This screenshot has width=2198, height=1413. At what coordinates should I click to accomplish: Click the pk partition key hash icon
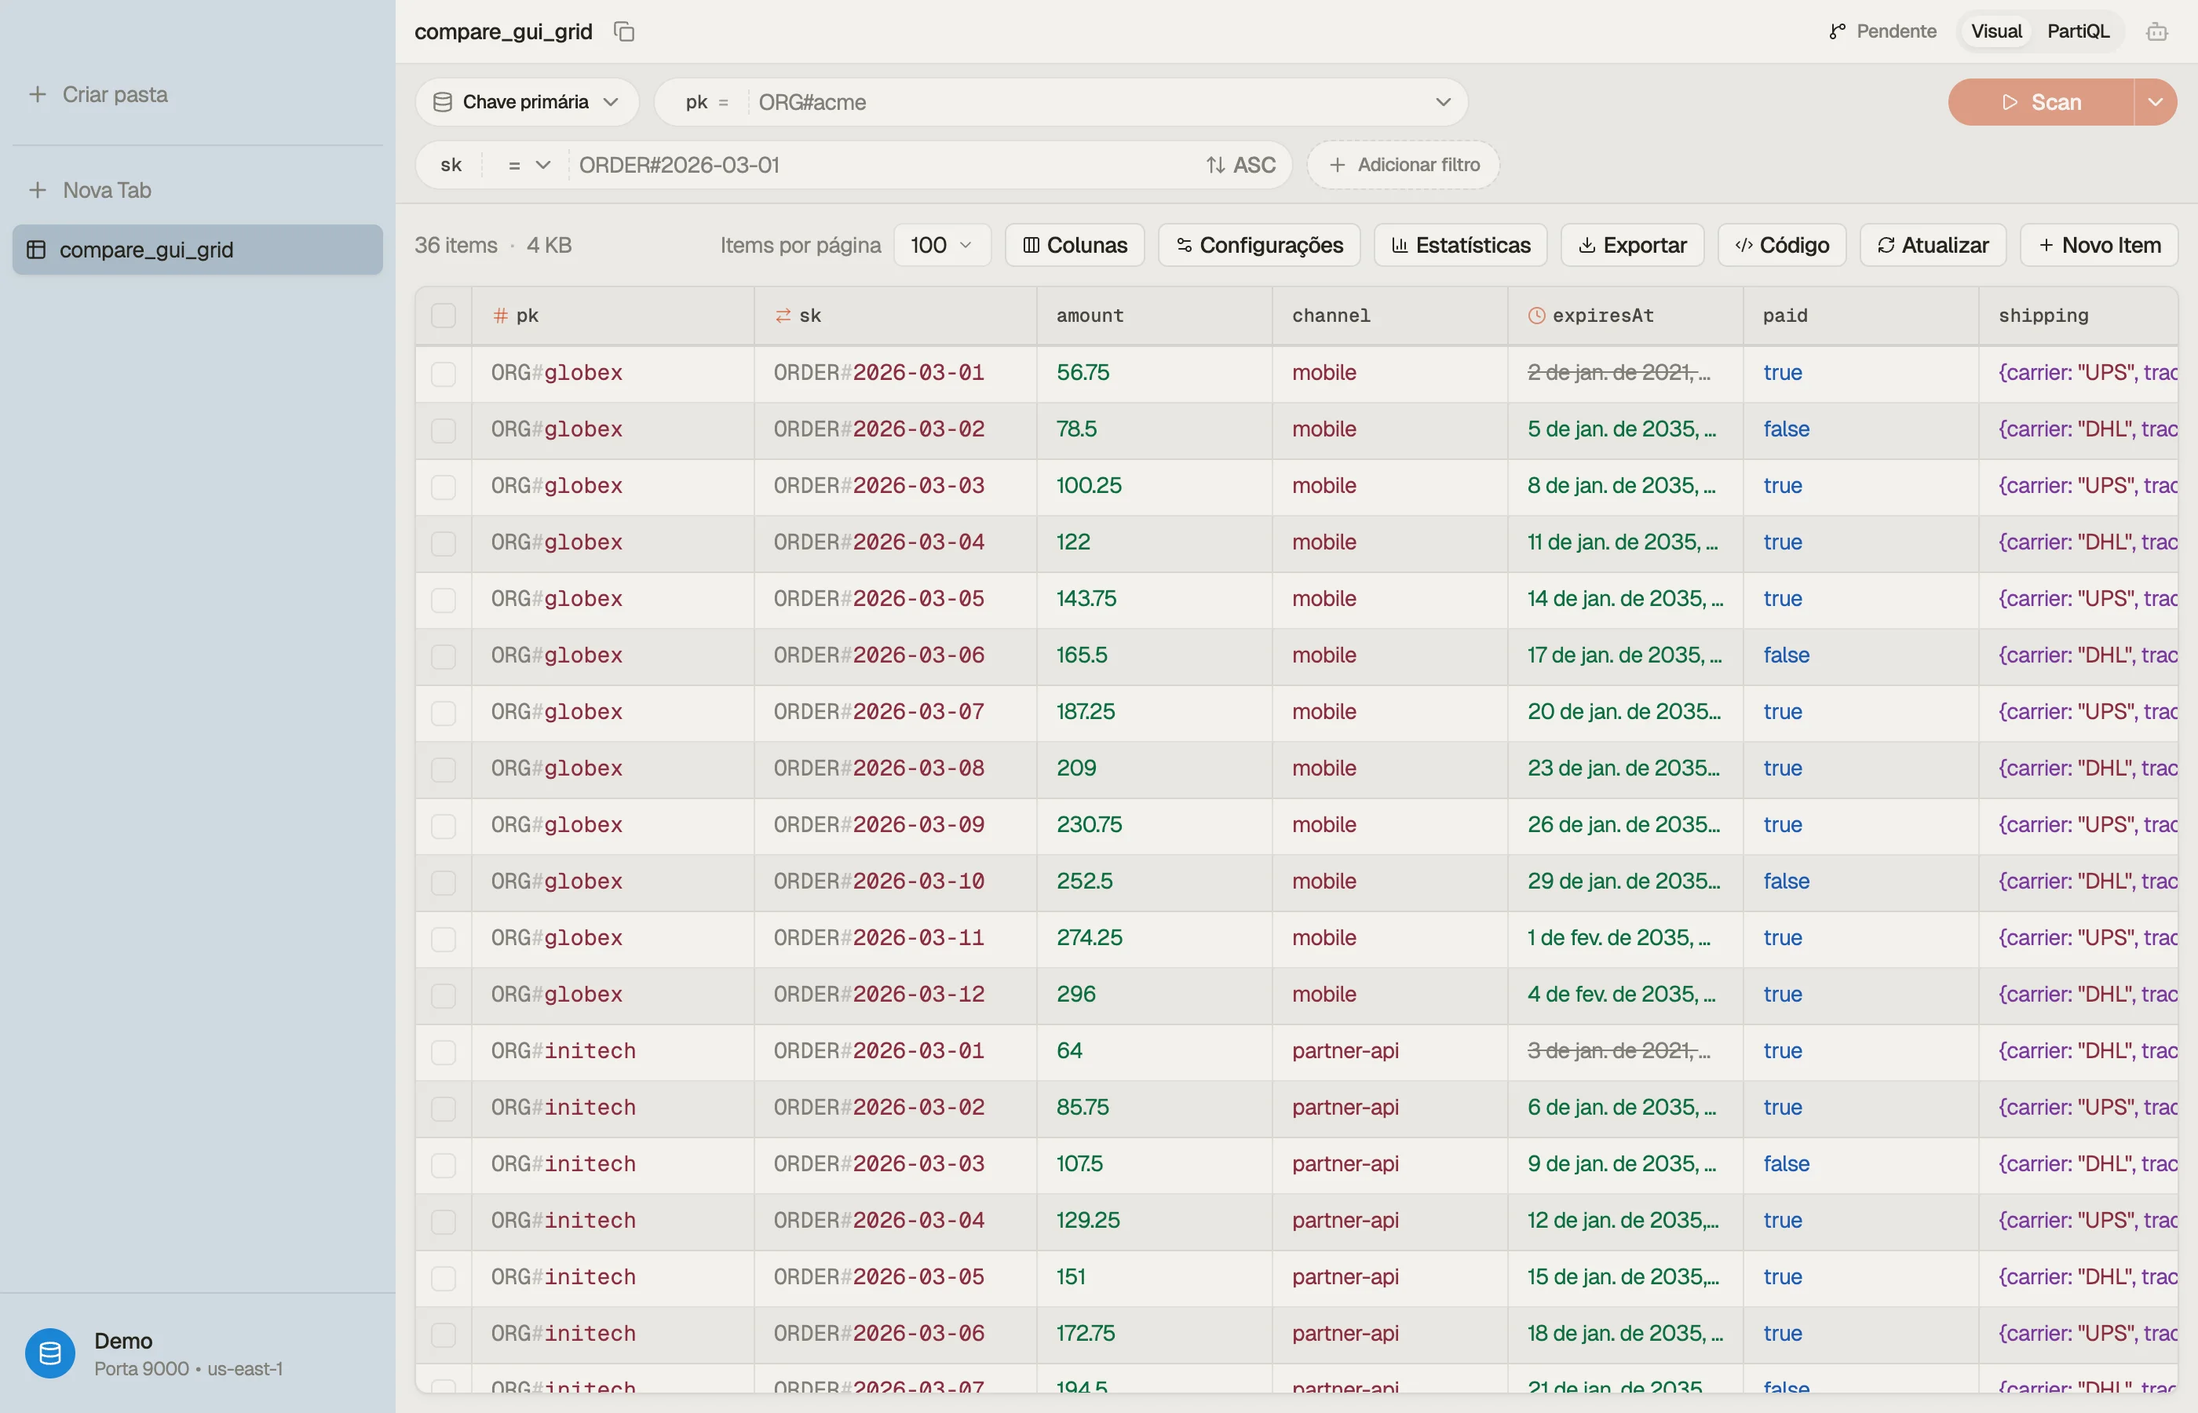pos(500,316)
